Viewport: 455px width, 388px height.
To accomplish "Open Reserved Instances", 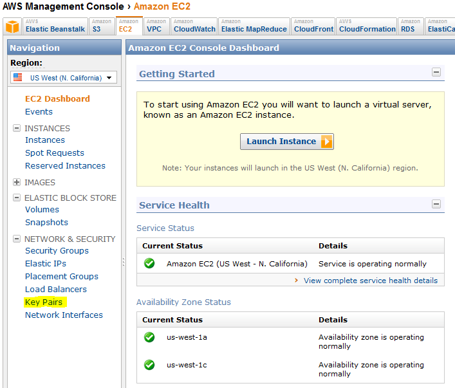I will click(65, 166).
